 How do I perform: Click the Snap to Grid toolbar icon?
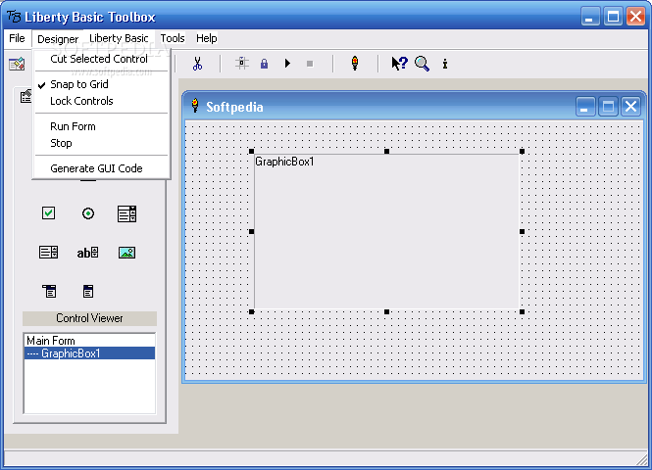[x=241, y=63]
